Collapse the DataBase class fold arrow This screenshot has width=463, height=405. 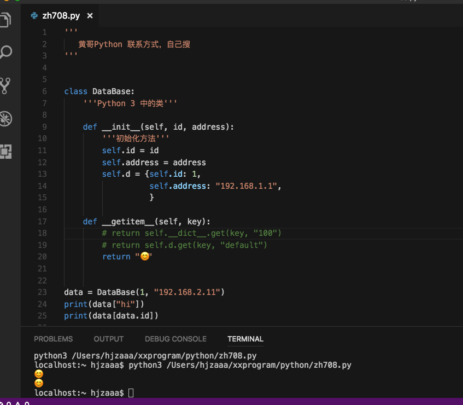point(57,91)
